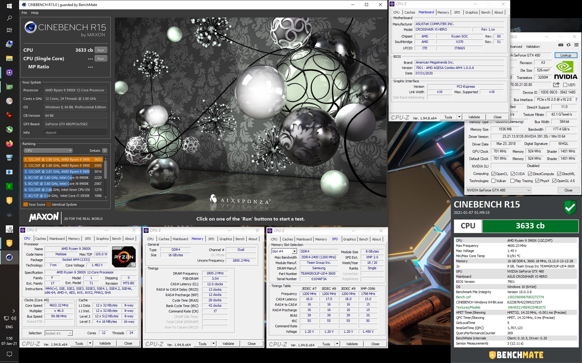Open Validation tab in GPU-Z

coord(533,47)
